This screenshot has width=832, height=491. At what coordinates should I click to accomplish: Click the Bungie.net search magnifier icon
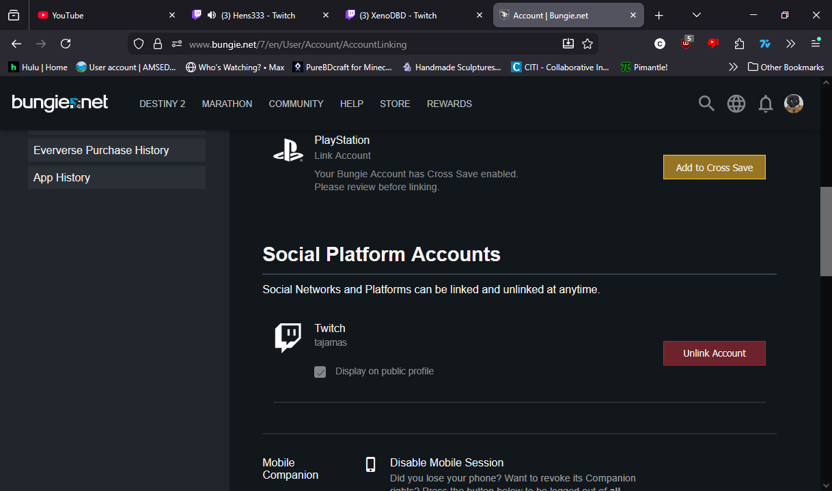[706, 104]
